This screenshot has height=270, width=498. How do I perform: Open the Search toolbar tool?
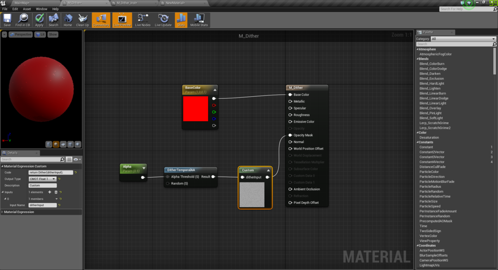pos(53,20)
